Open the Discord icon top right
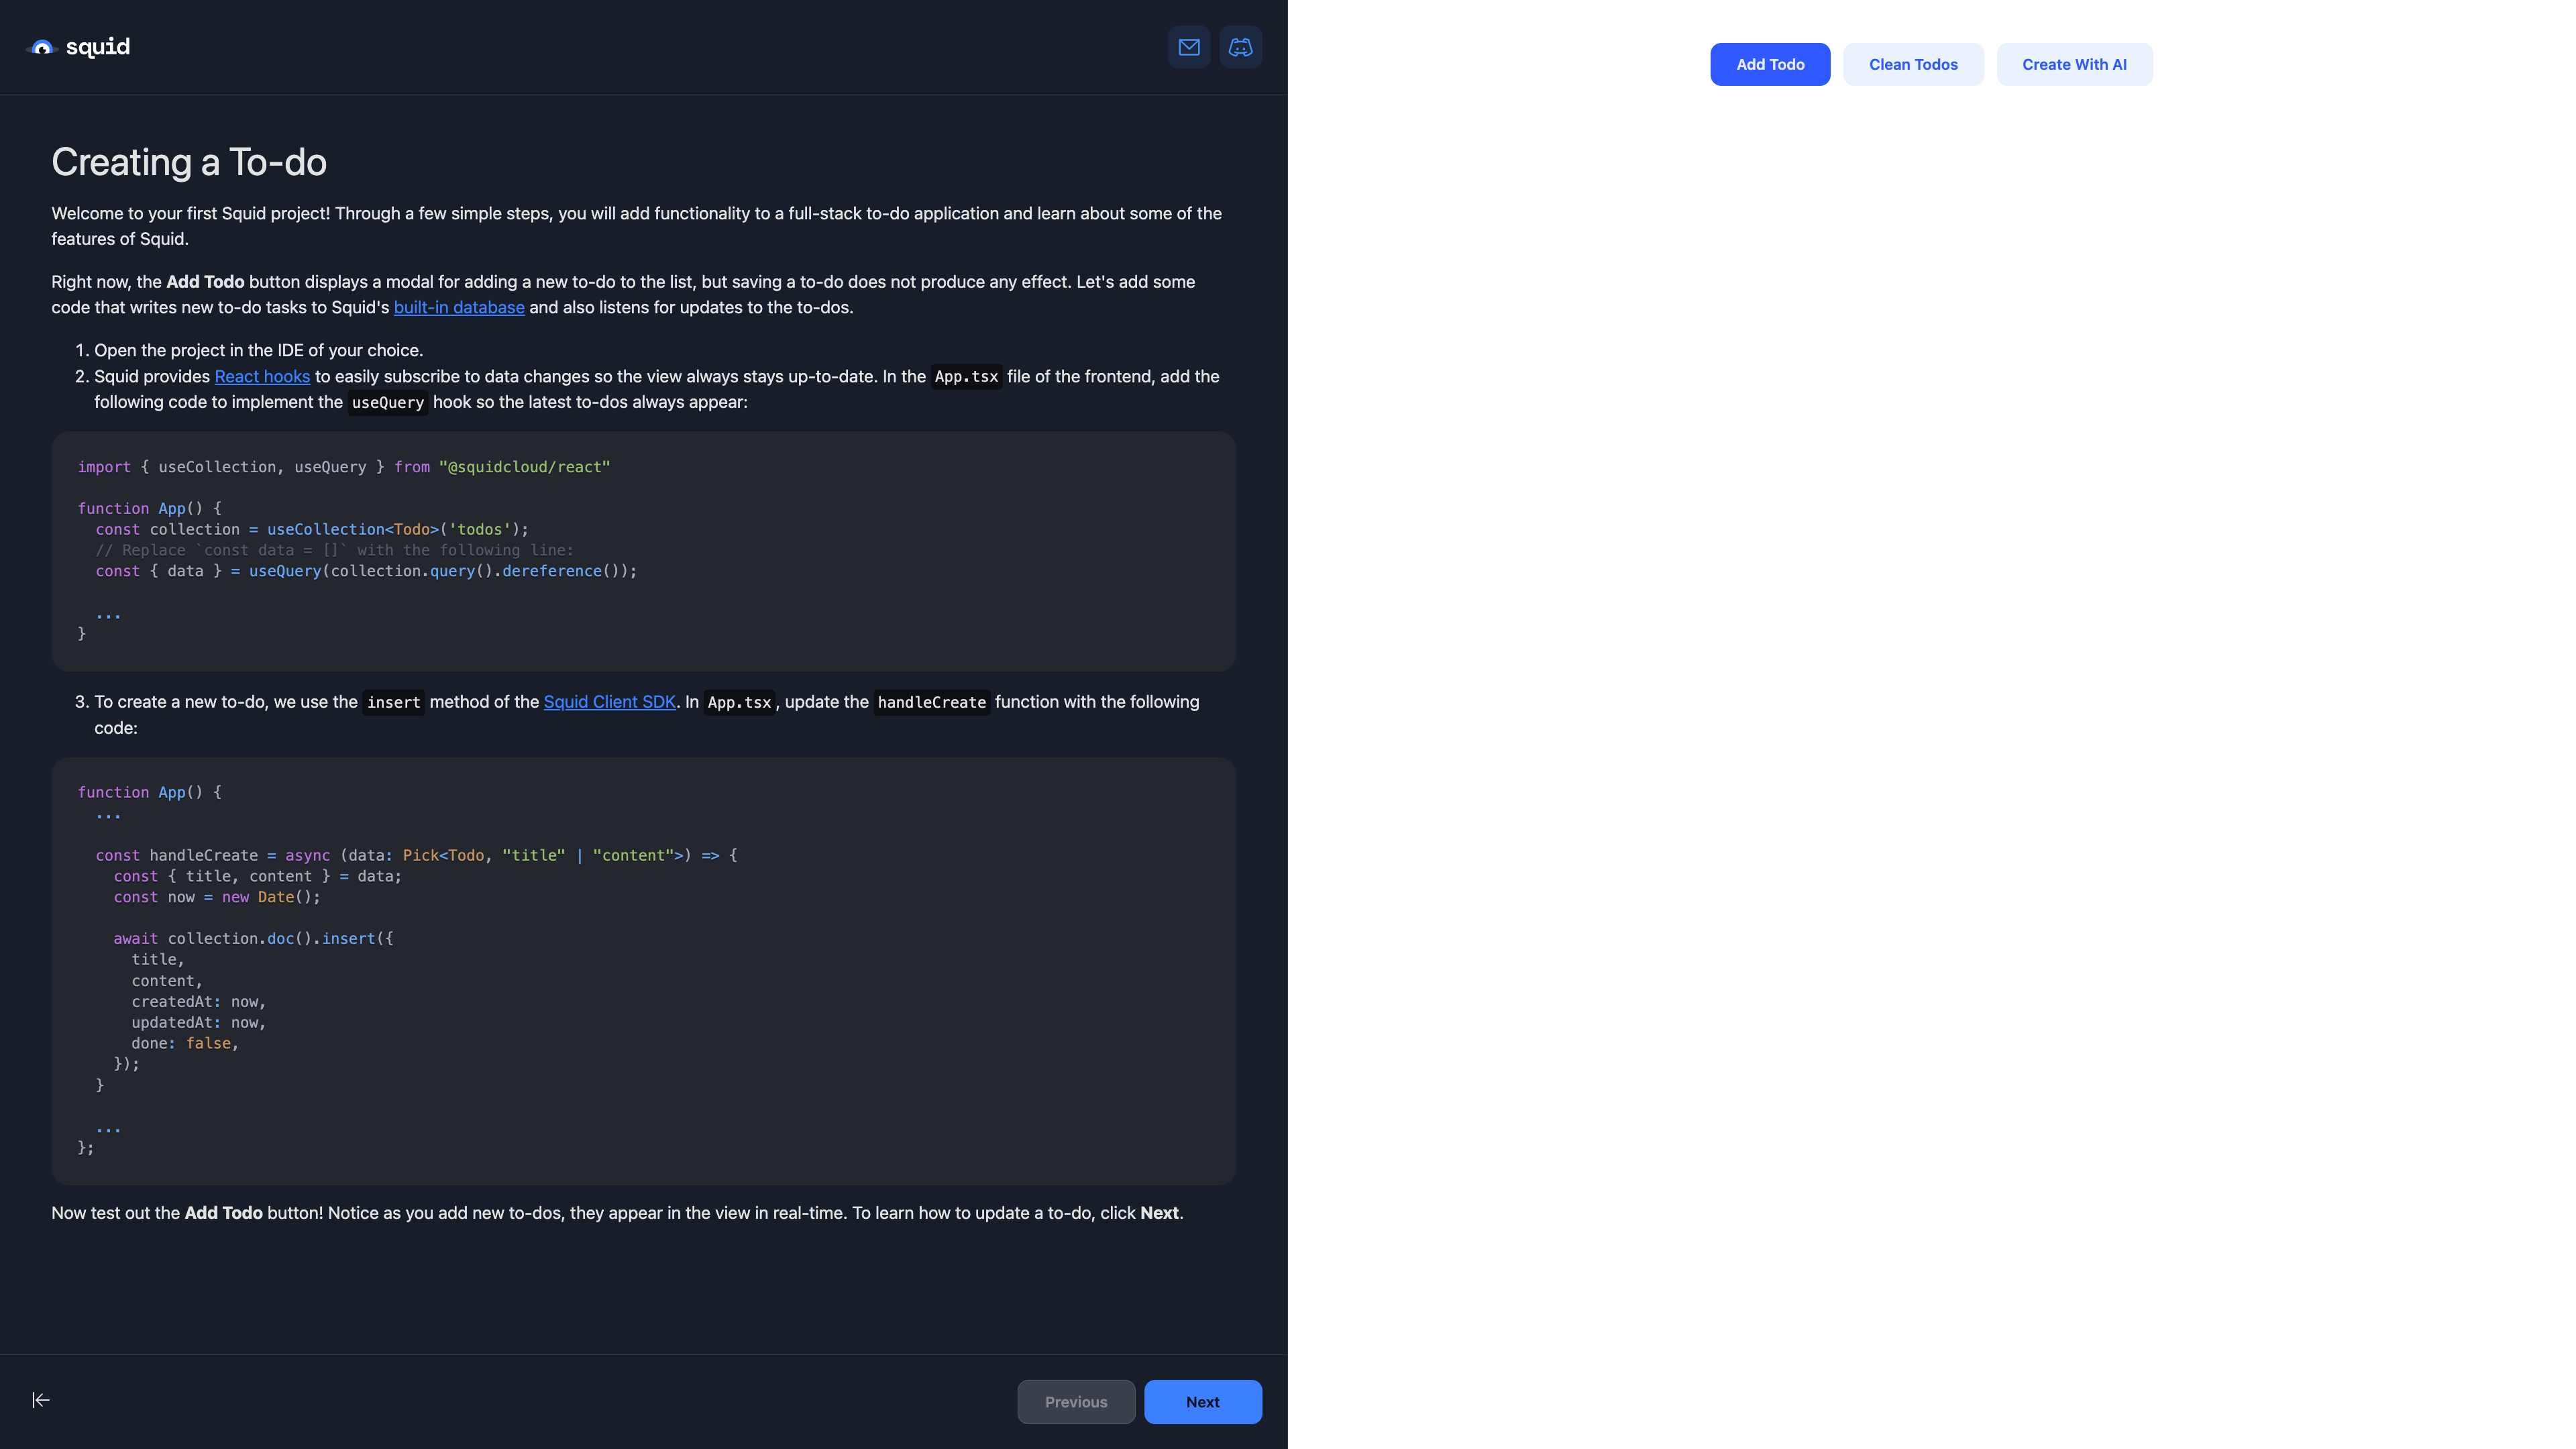Image resolution: width=2576 pixels, height=1449 pixels. pyautogui.click(x=1240, y=48)
